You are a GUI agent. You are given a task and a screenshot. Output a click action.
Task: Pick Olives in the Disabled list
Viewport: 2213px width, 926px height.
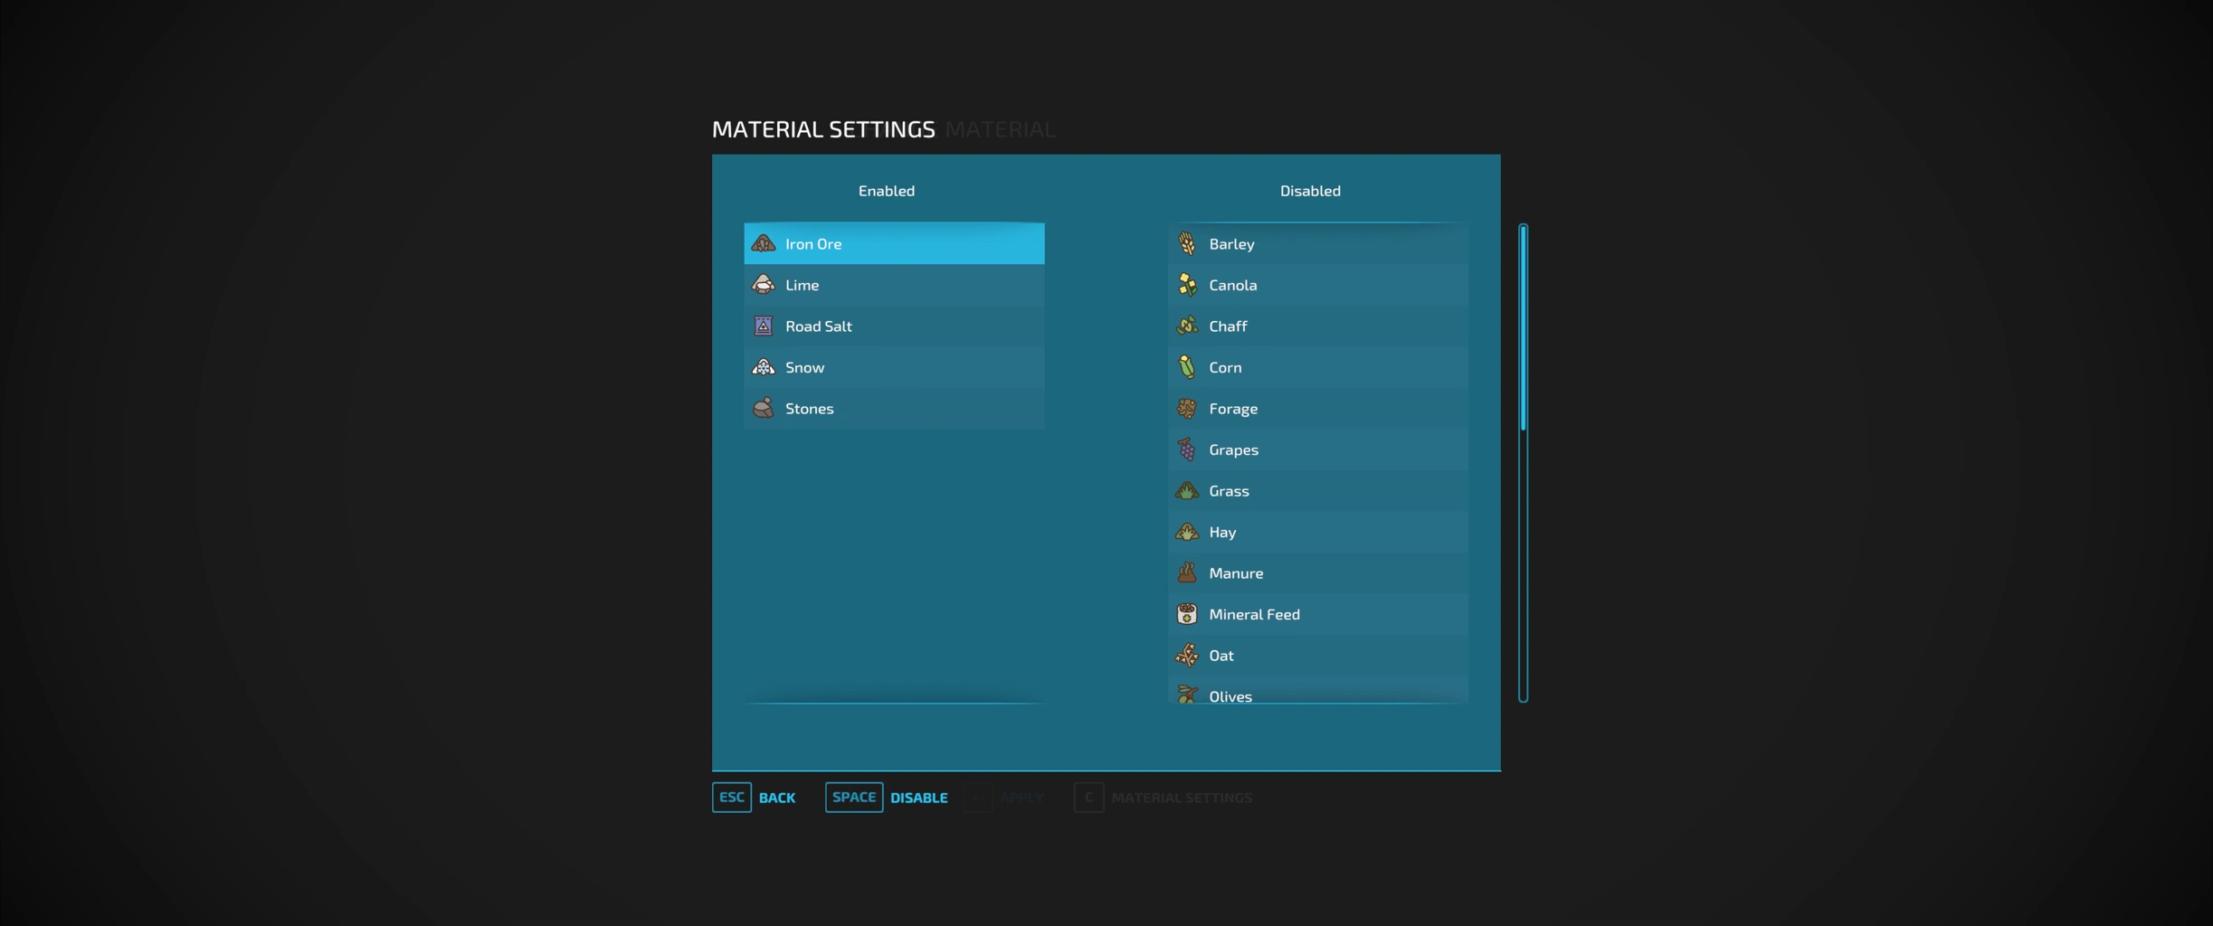tap(1318, 690)
